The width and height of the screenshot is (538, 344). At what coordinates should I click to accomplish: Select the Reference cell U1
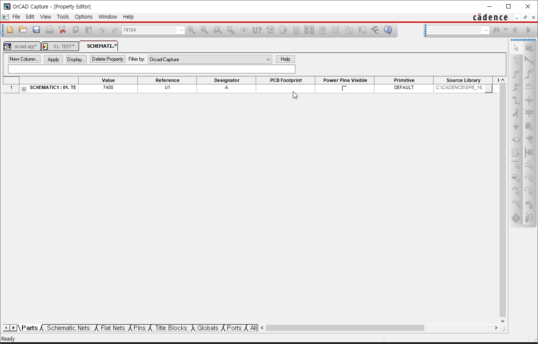point(167,88)
